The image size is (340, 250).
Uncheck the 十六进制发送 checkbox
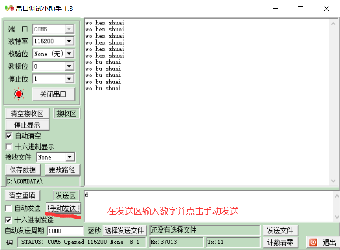(8, 220)
